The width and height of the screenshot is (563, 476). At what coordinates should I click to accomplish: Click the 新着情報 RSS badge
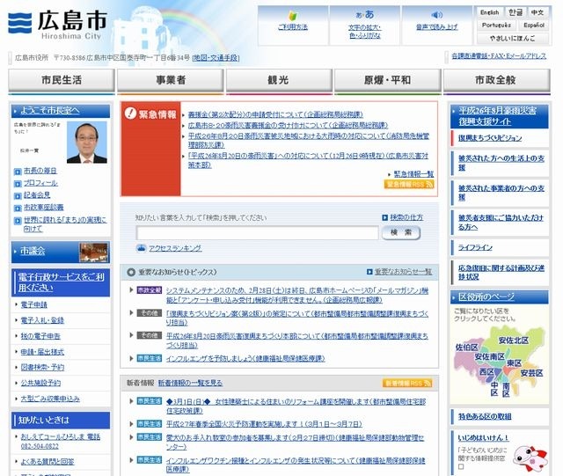coord(407,384)
